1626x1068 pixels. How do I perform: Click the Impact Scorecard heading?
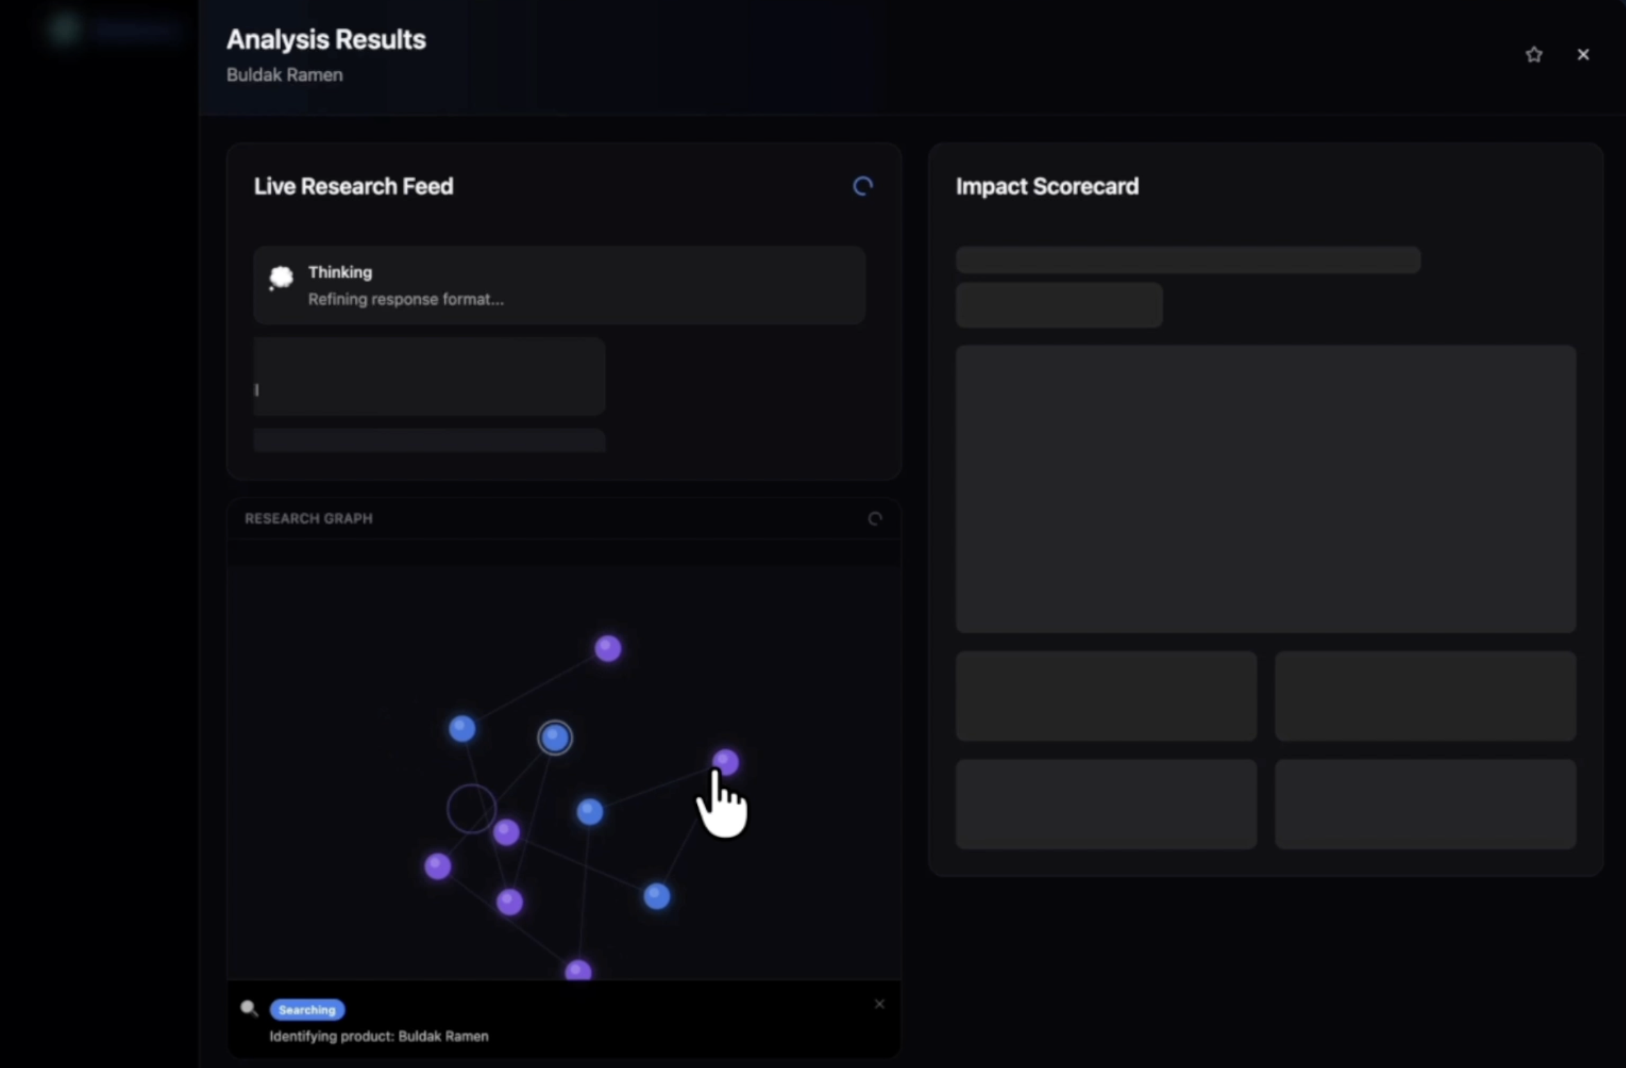click(x=1047, y=186)
